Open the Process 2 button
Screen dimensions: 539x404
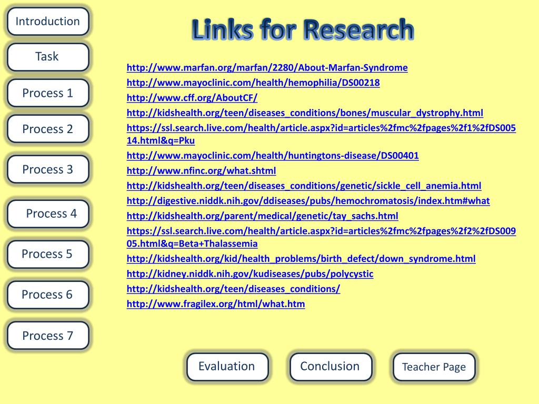pyautogui.click(x=48, y=129)
